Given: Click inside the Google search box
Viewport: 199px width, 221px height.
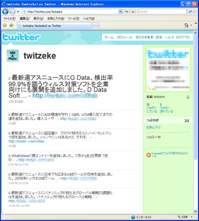Looking at the screenshot, I should tap(162, 12).
